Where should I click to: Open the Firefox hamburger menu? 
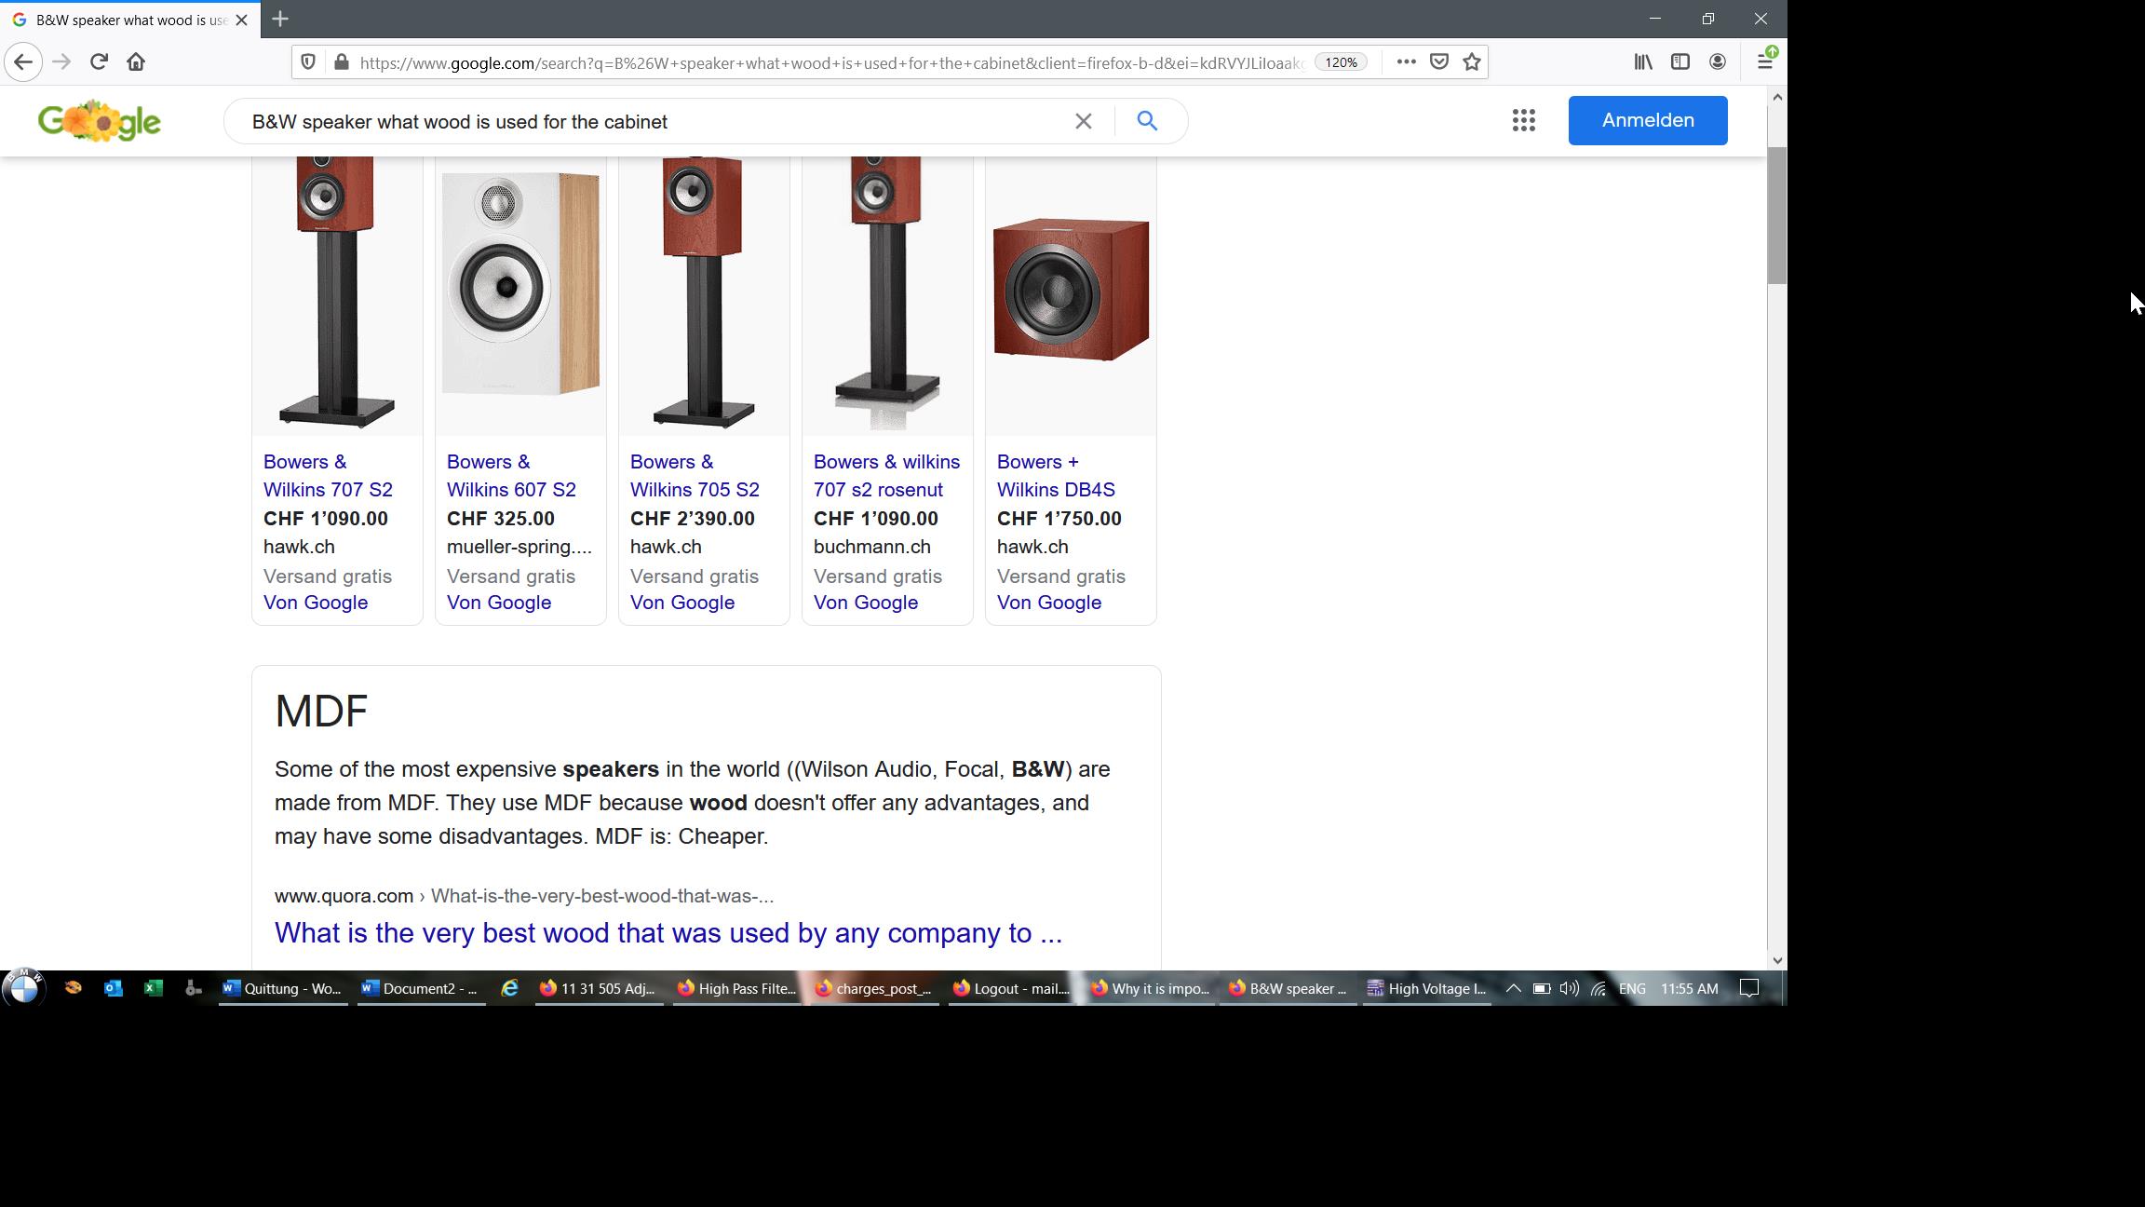pos(1764,62)
